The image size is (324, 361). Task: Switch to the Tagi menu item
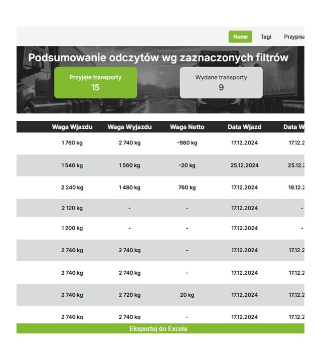pos(266,37)
